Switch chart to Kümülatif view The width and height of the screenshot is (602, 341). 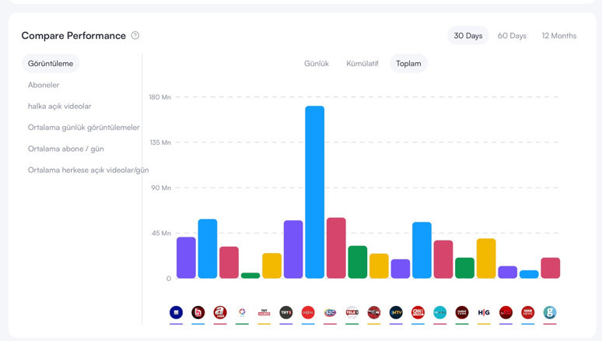(x=362, y=64)
